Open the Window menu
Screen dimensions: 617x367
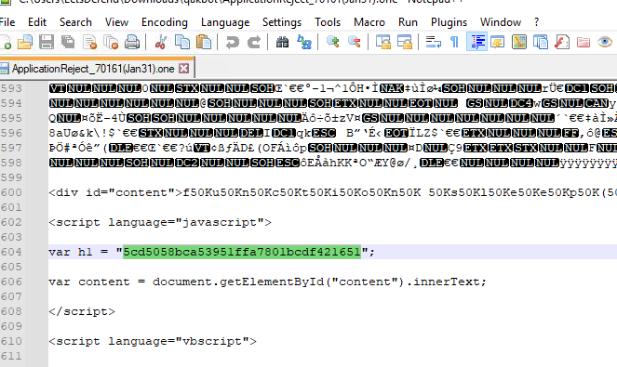[501, 22]
